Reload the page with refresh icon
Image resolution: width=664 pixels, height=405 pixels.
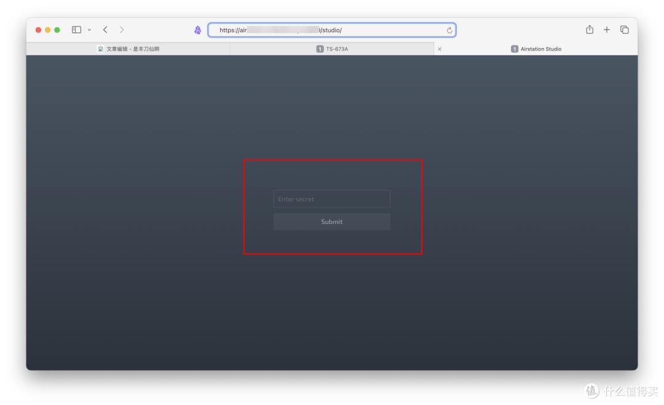(x=449, y=30)
